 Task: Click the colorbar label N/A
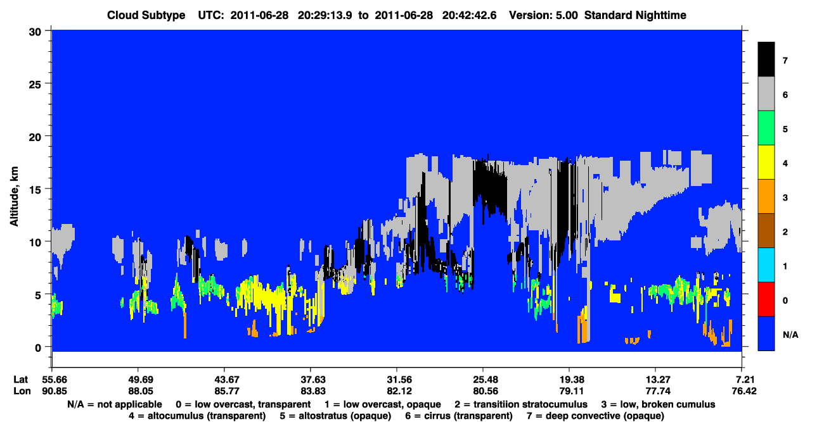[790, 334]
